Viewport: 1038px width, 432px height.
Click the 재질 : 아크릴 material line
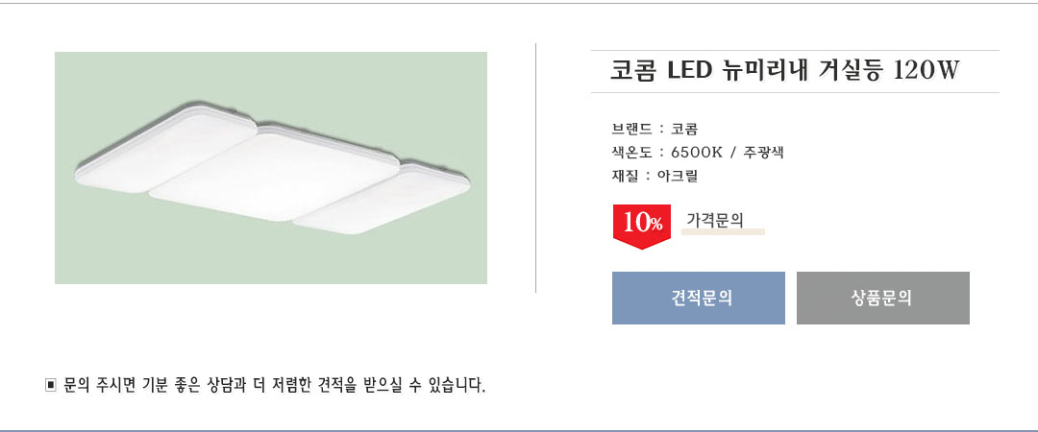click(655, 177)
